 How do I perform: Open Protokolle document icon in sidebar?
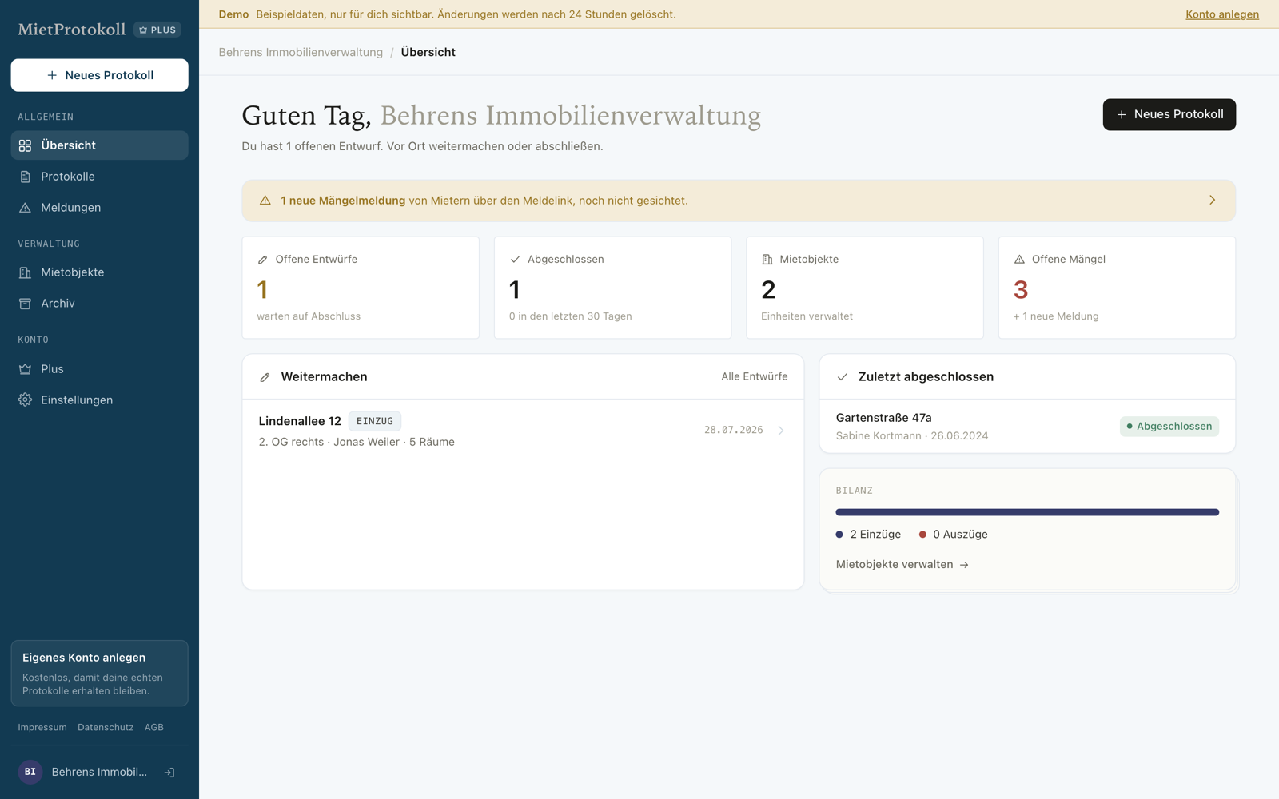coord(26,177)
